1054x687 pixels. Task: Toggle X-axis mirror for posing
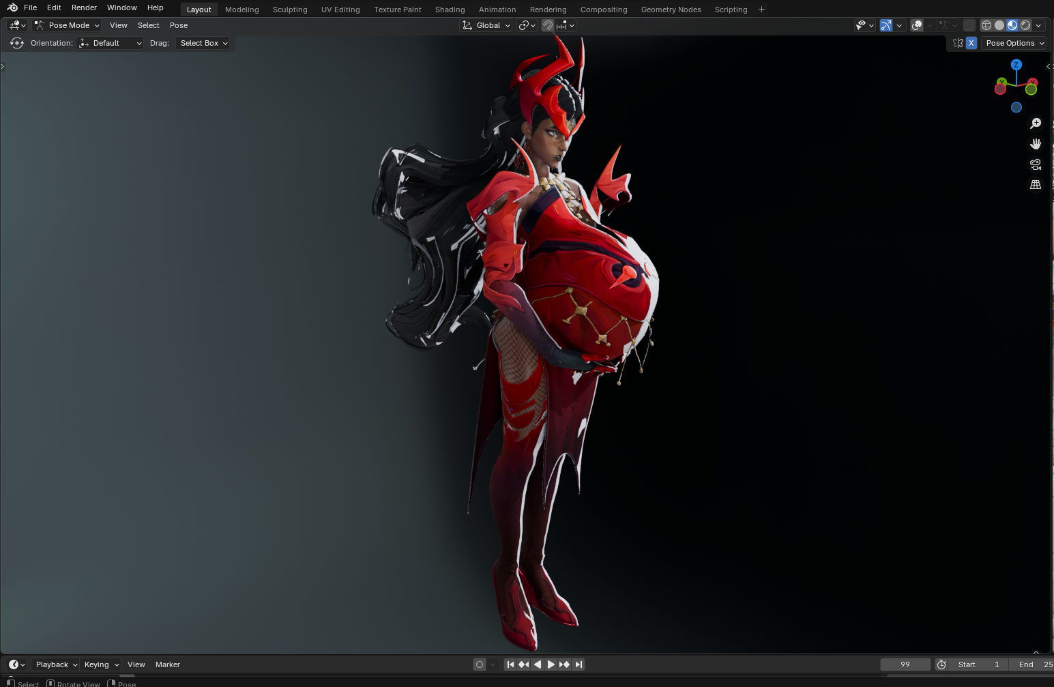pyautogui.click(x=971, y=43)
